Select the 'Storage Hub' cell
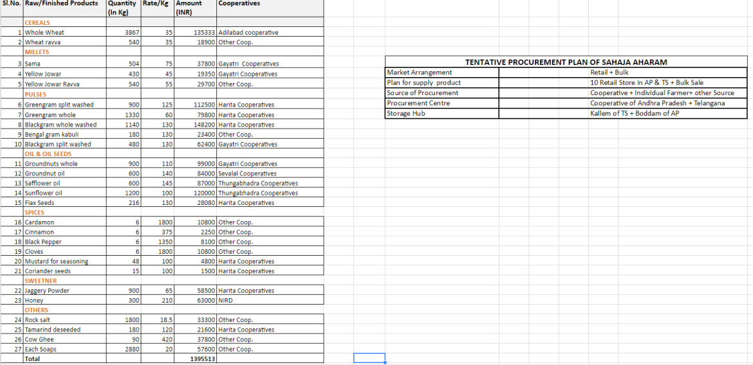Image resolution: width=753 pixels, height=365 pixels. tap(442, 114)
